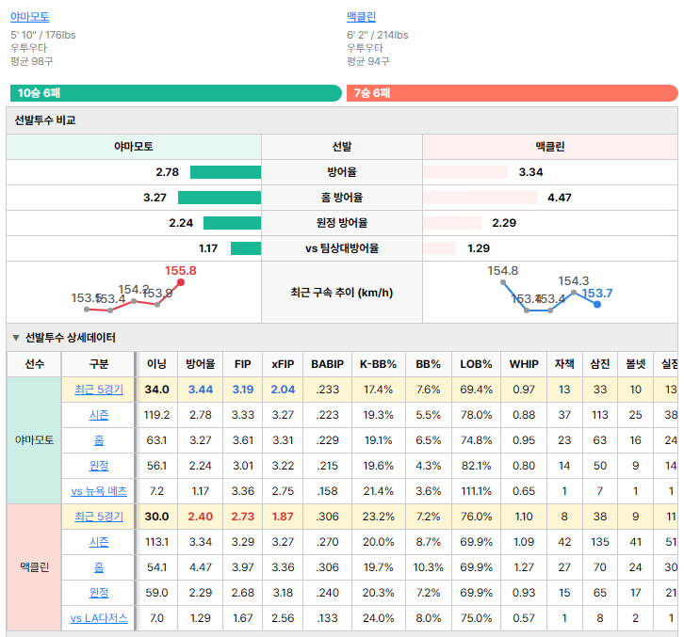This screenshot has width=684, height=637.
Task: Click the green 10승 6패 record bar
Action: coord(176,93)
